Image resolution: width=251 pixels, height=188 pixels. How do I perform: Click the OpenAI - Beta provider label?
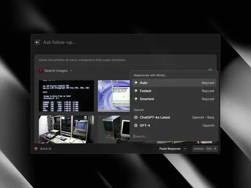(x=203, y=117)
